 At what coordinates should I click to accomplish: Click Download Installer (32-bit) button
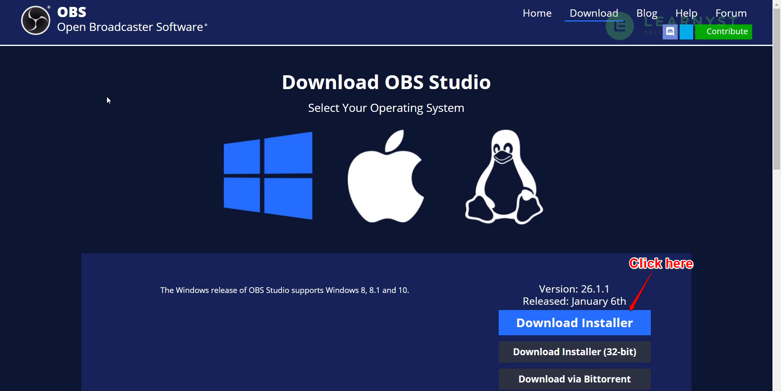tap(574, 352)
